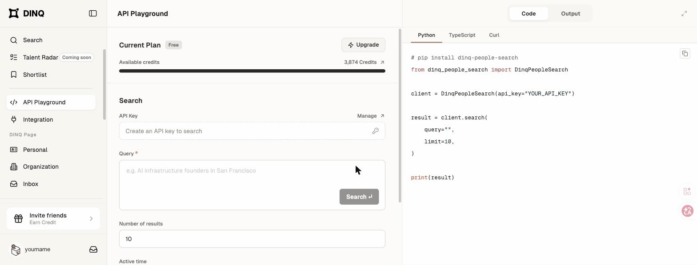Select the Python tab

click(426, 35)
